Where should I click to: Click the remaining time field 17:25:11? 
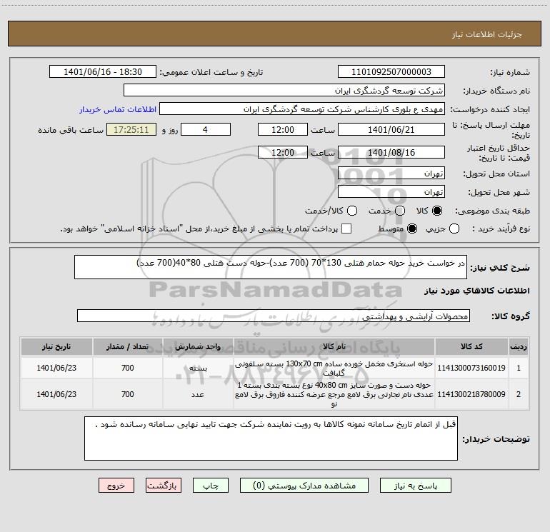click(131, 130)
